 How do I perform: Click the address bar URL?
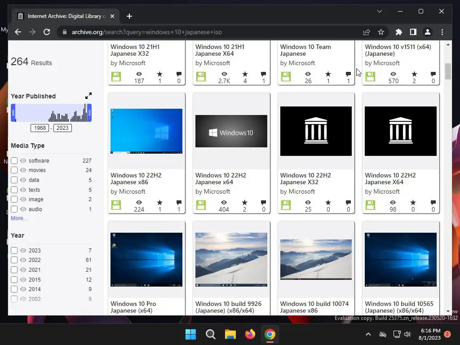point(147,32)
